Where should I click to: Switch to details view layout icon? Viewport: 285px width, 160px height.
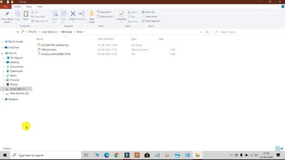(277, 148)
